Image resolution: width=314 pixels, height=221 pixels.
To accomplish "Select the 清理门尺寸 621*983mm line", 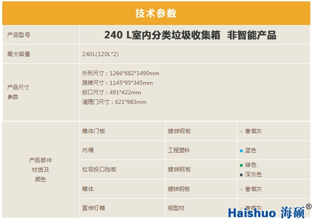I will (114, 102).
